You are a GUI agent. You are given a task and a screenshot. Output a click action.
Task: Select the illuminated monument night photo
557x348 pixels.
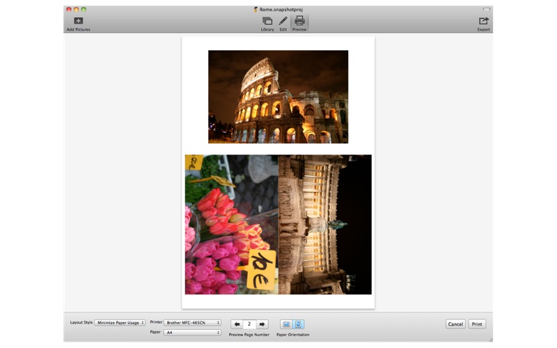[324, 224]
